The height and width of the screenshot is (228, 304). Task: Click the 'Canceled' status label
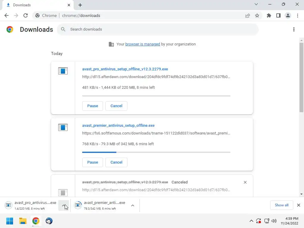coord(180,182)
